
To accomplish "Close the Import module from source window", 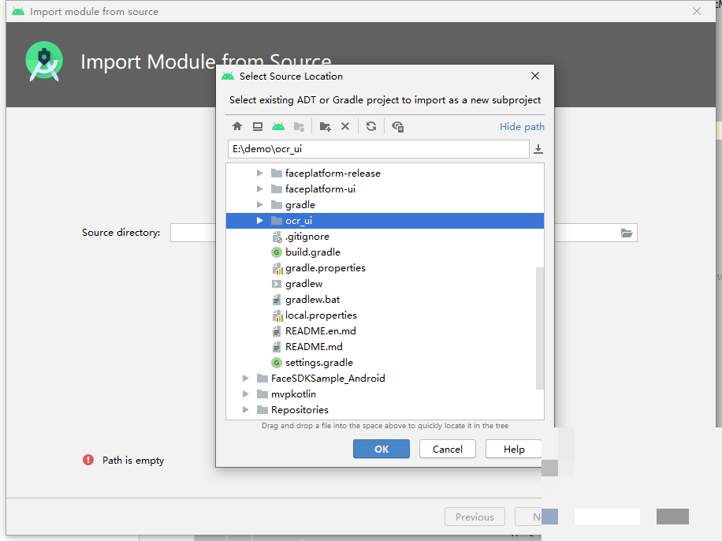I will pos(697,12).
